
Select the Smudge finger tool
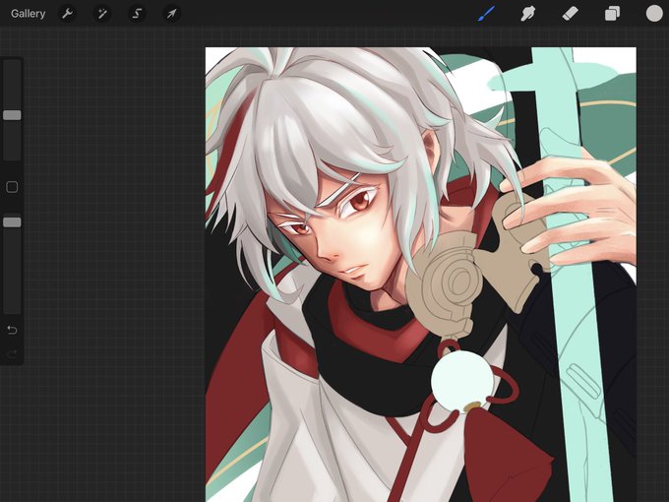tap(527, 14)
